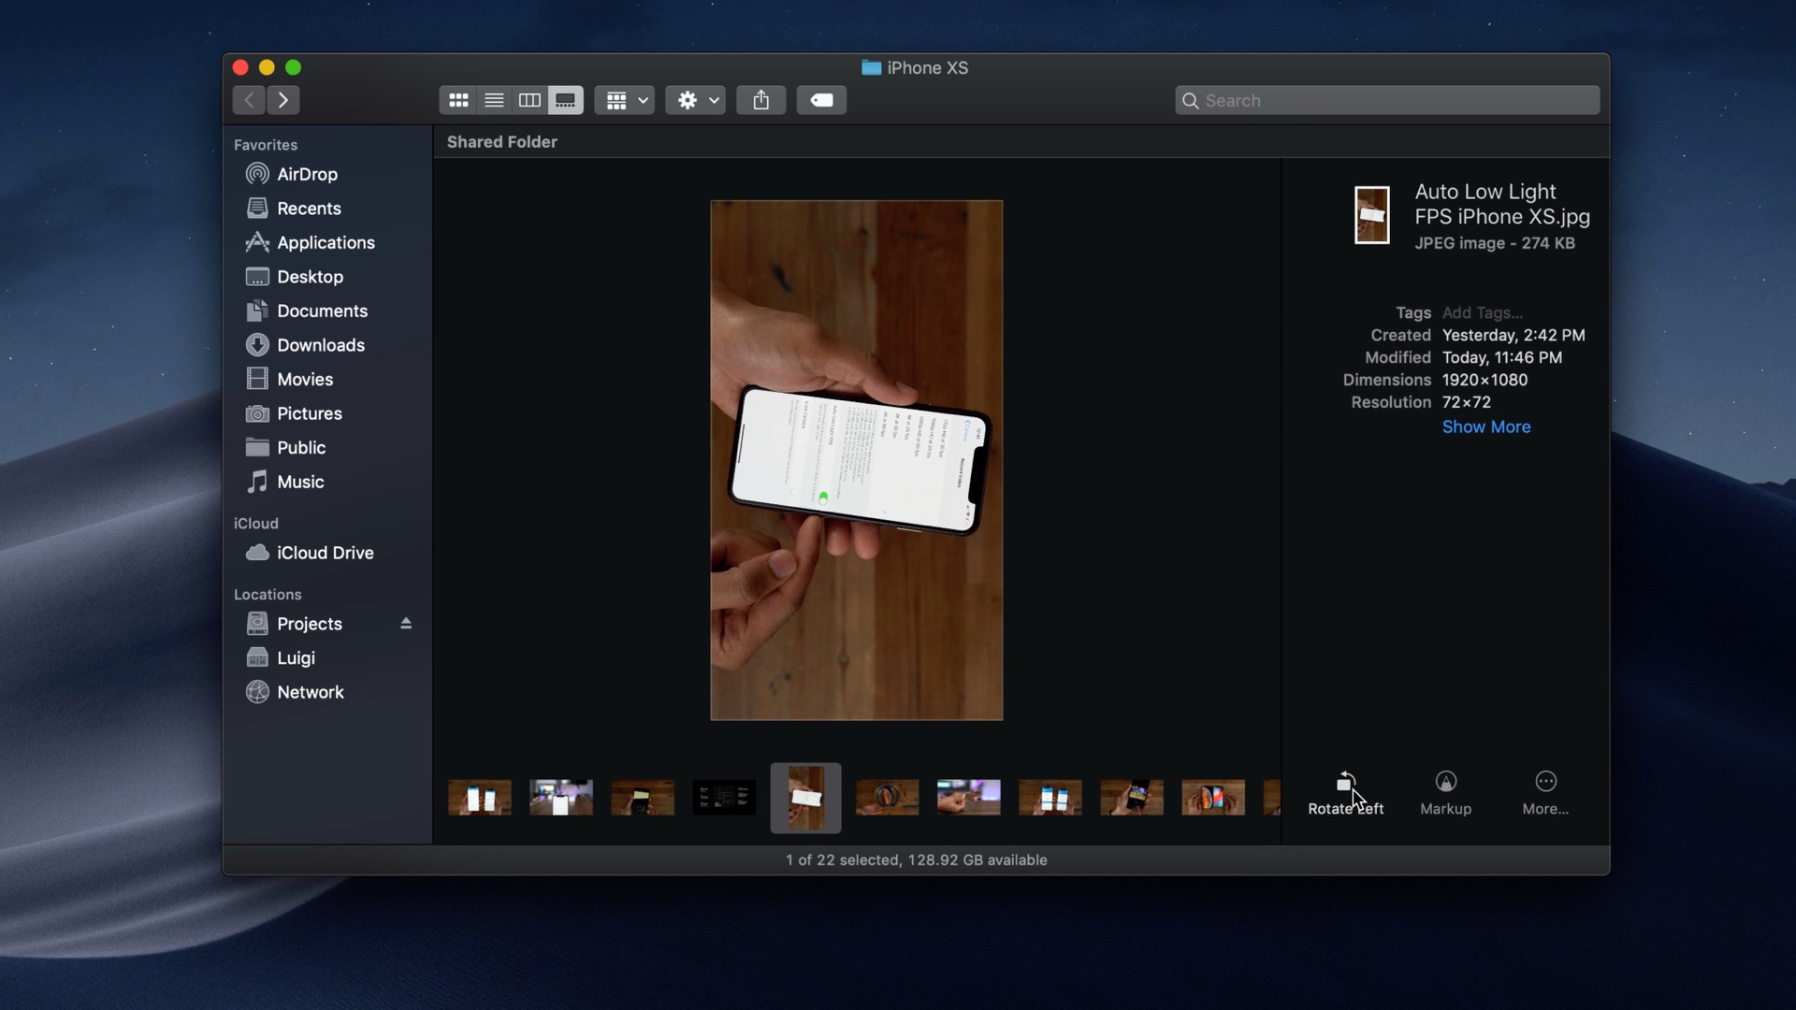1796x1010 pixels.
Task: Open the Action gear dropdown menu
Action: (x=698, y=100)
